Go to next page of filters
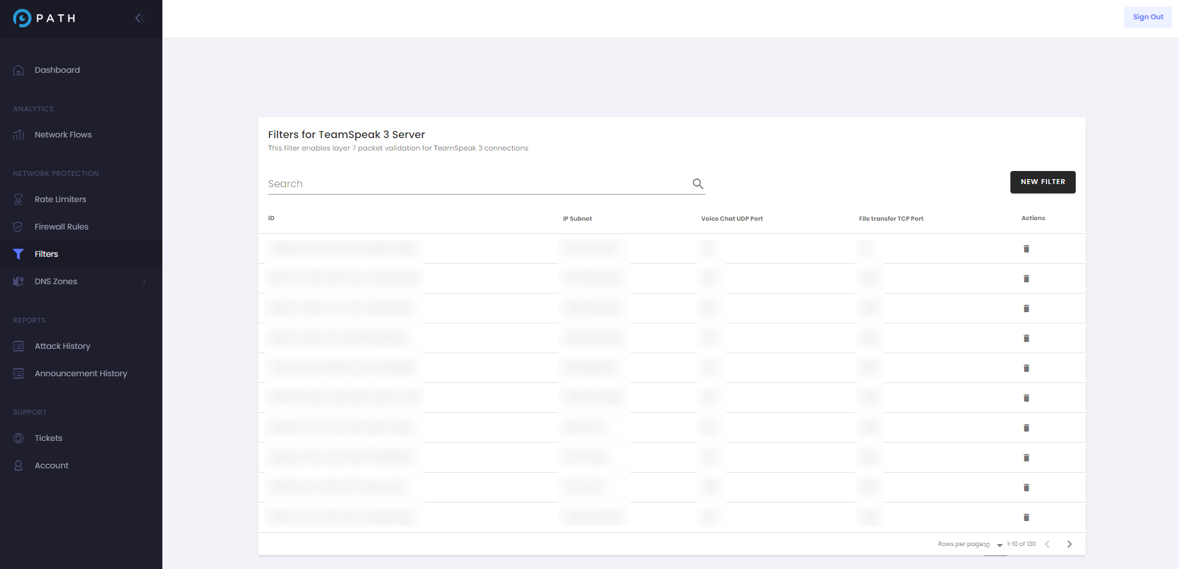 click(1069, 544)
